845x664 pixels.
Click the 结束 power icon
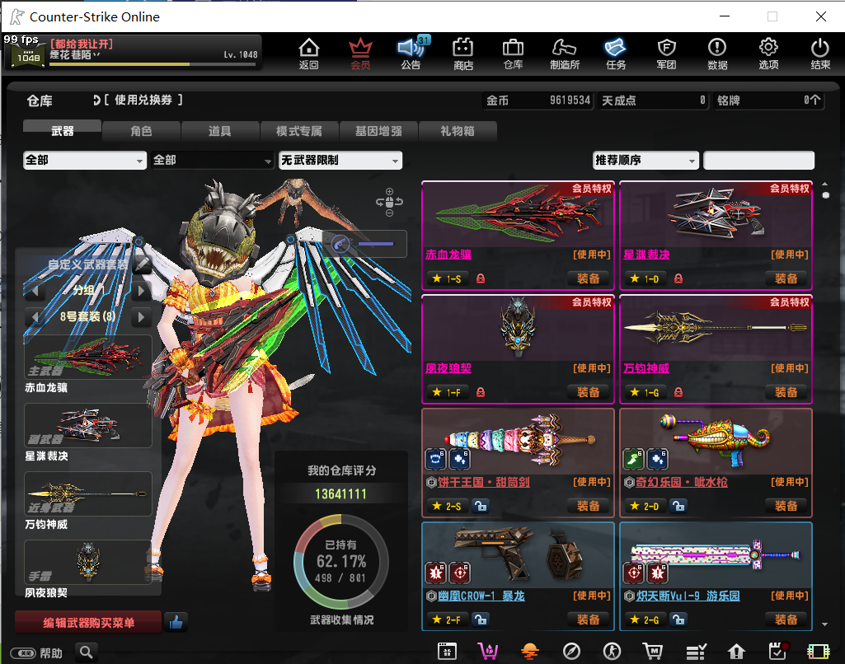[820, 53]
